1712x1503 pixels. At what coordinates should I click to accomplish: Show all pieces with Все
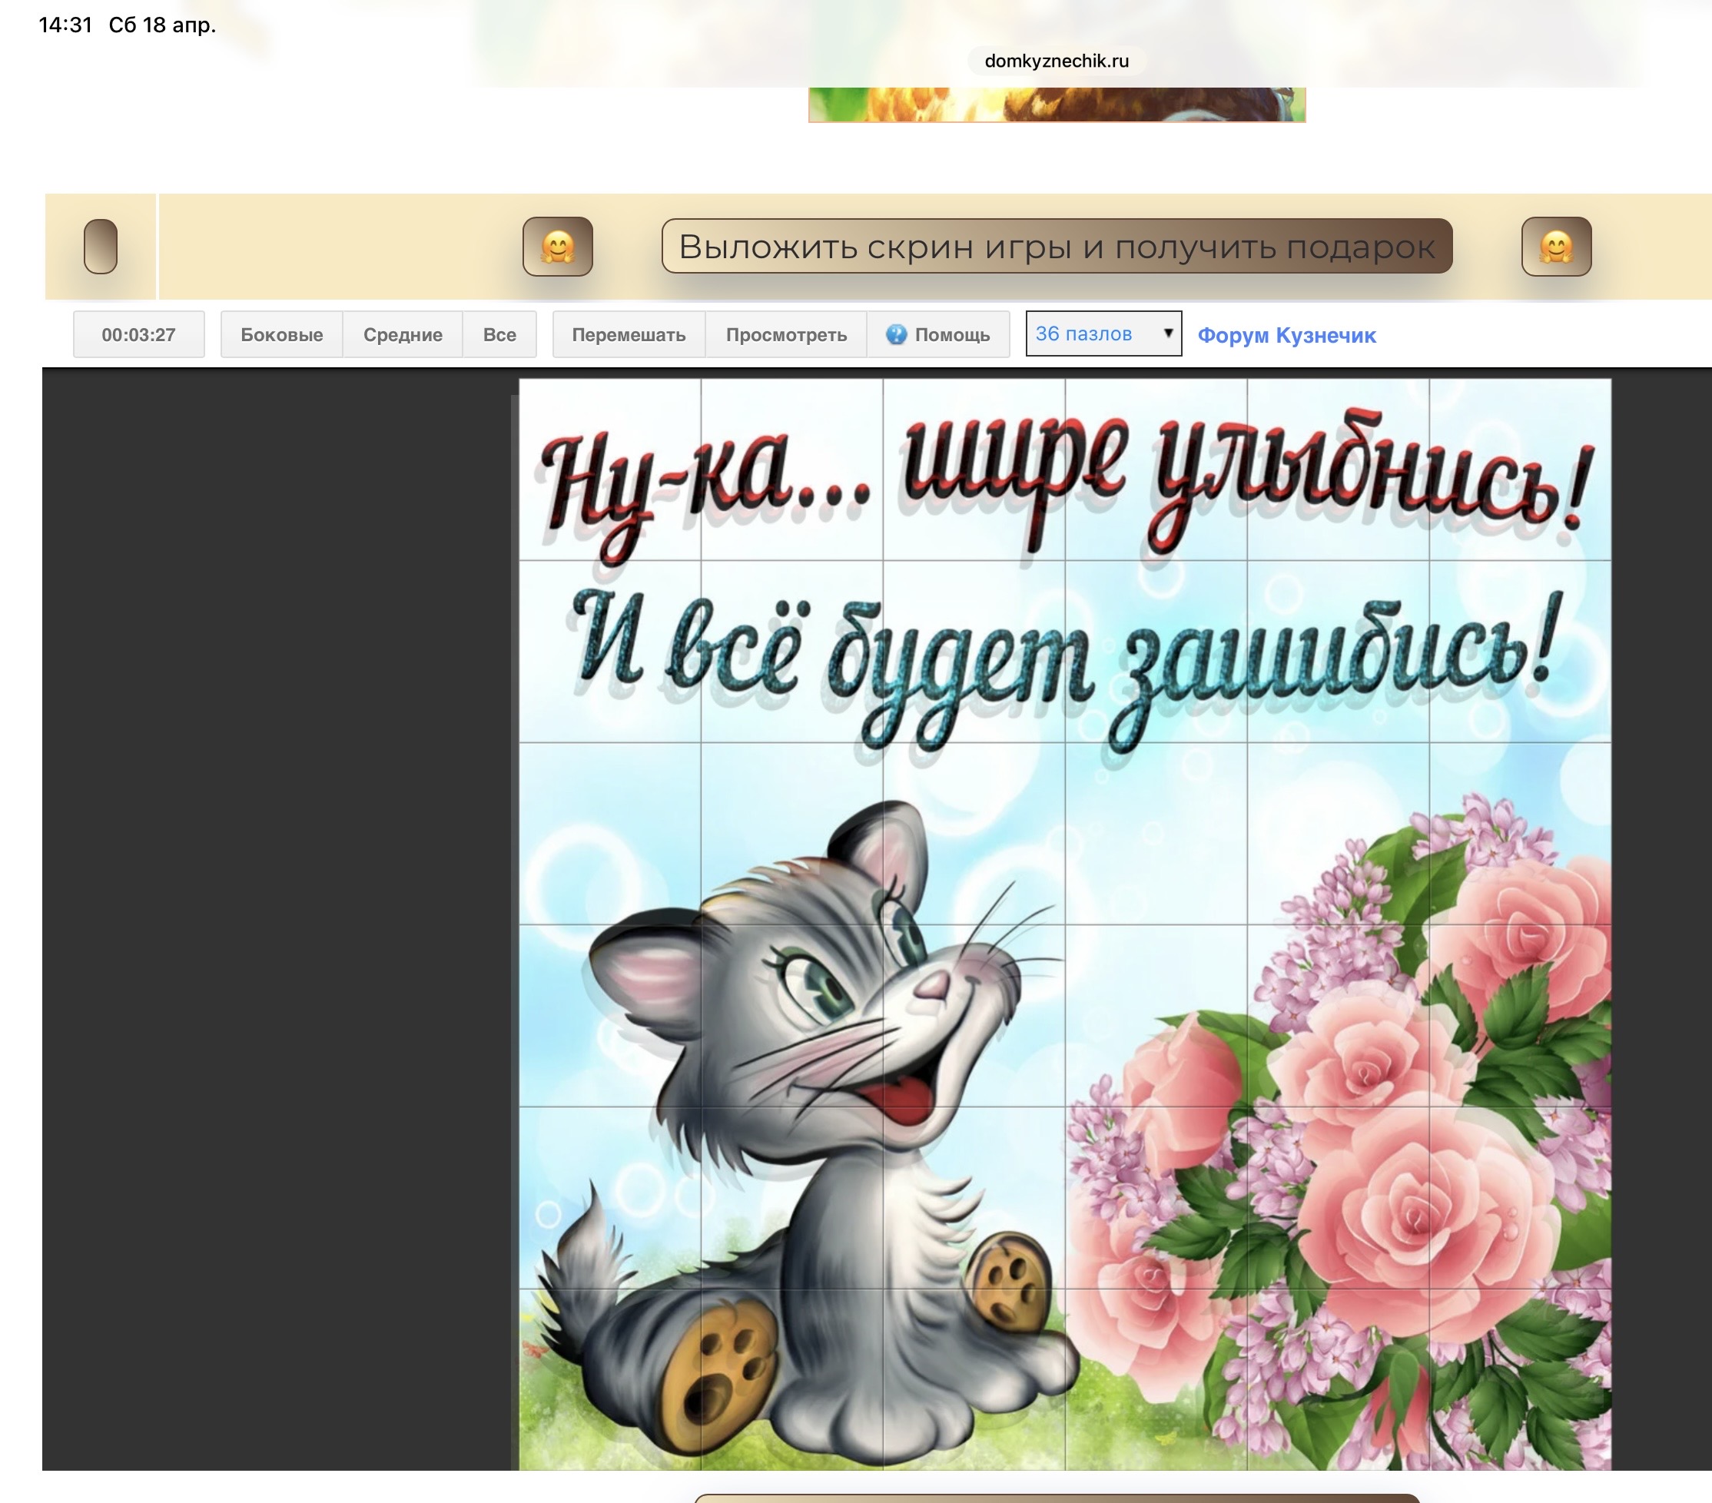point(499,334)
